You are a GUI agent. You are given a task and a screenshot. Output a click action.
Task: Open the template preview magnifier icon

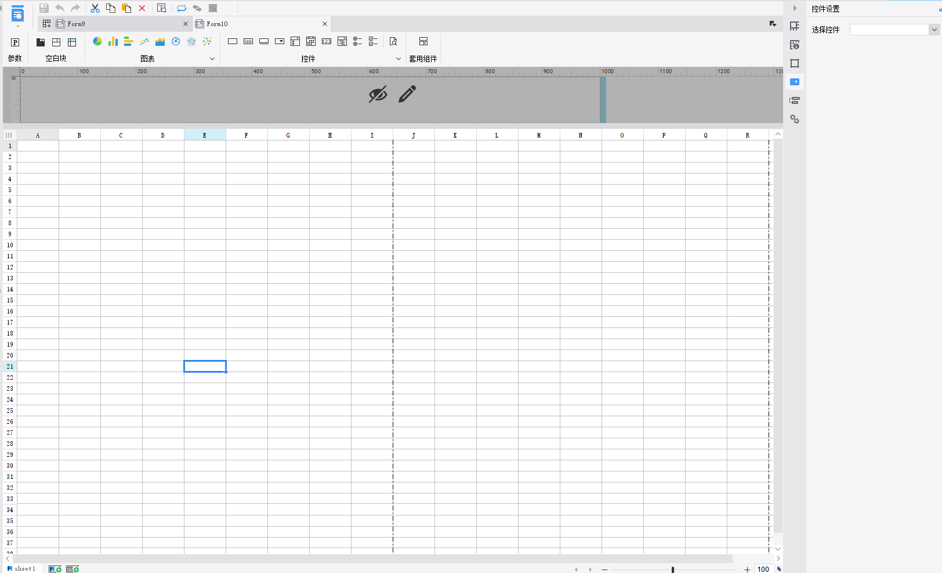point(162,8)
